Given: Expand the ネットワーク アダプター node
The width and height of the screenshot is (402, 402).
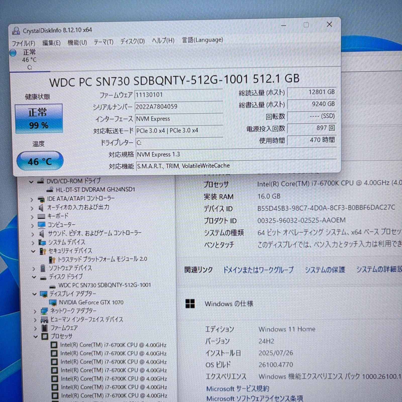Looking at the screenshot, I should click(x=35, y=312).
